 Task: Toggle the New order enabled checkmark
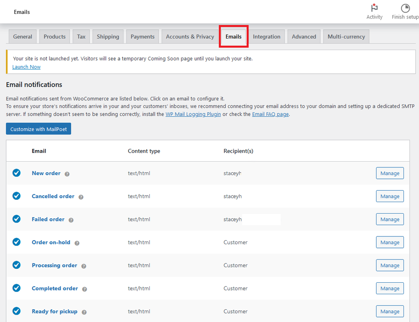pos(16,173)
